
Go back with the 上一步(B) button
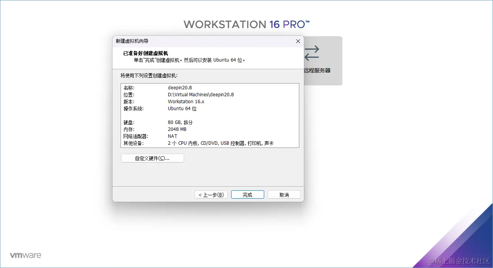pyautogui.click(x=211, y=195)
